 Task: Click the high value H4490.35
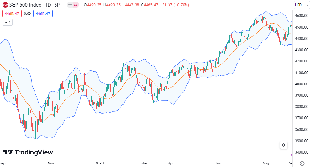[112, 5]
